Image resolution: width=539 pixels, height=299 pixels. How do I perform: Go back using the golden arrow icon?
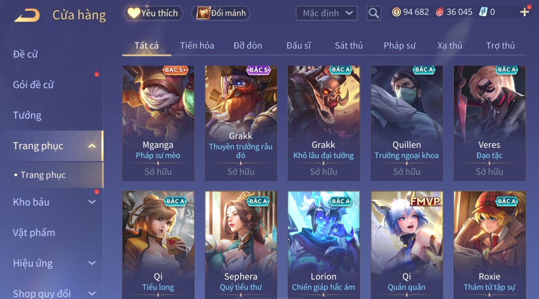[x=27, y=15]
